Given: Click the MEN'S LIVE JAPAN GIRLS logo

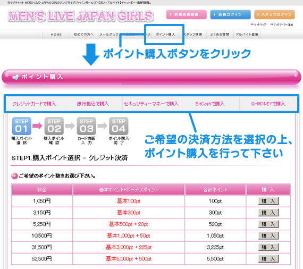Looking at the screenshot, I should point(81,16).
